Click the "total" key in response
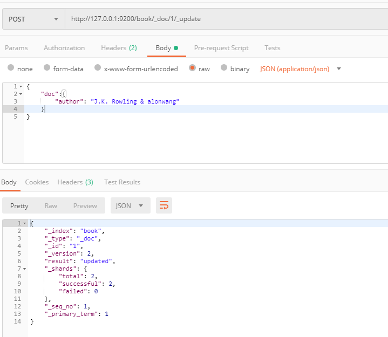 [x=71, y=276]
